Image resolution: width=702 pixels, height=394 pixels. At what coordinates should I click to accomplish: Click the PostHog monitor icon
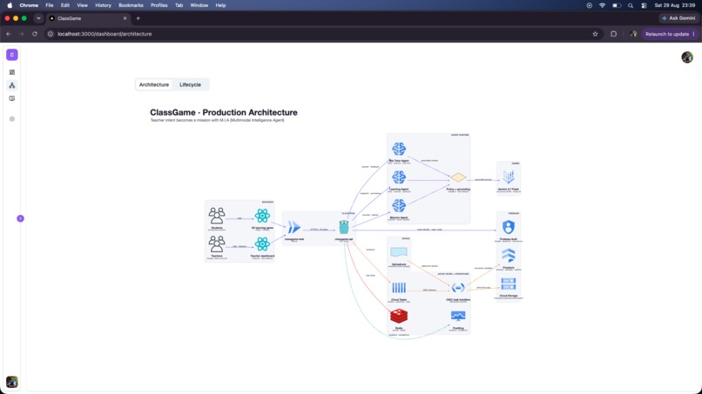(x=458, y=317)
